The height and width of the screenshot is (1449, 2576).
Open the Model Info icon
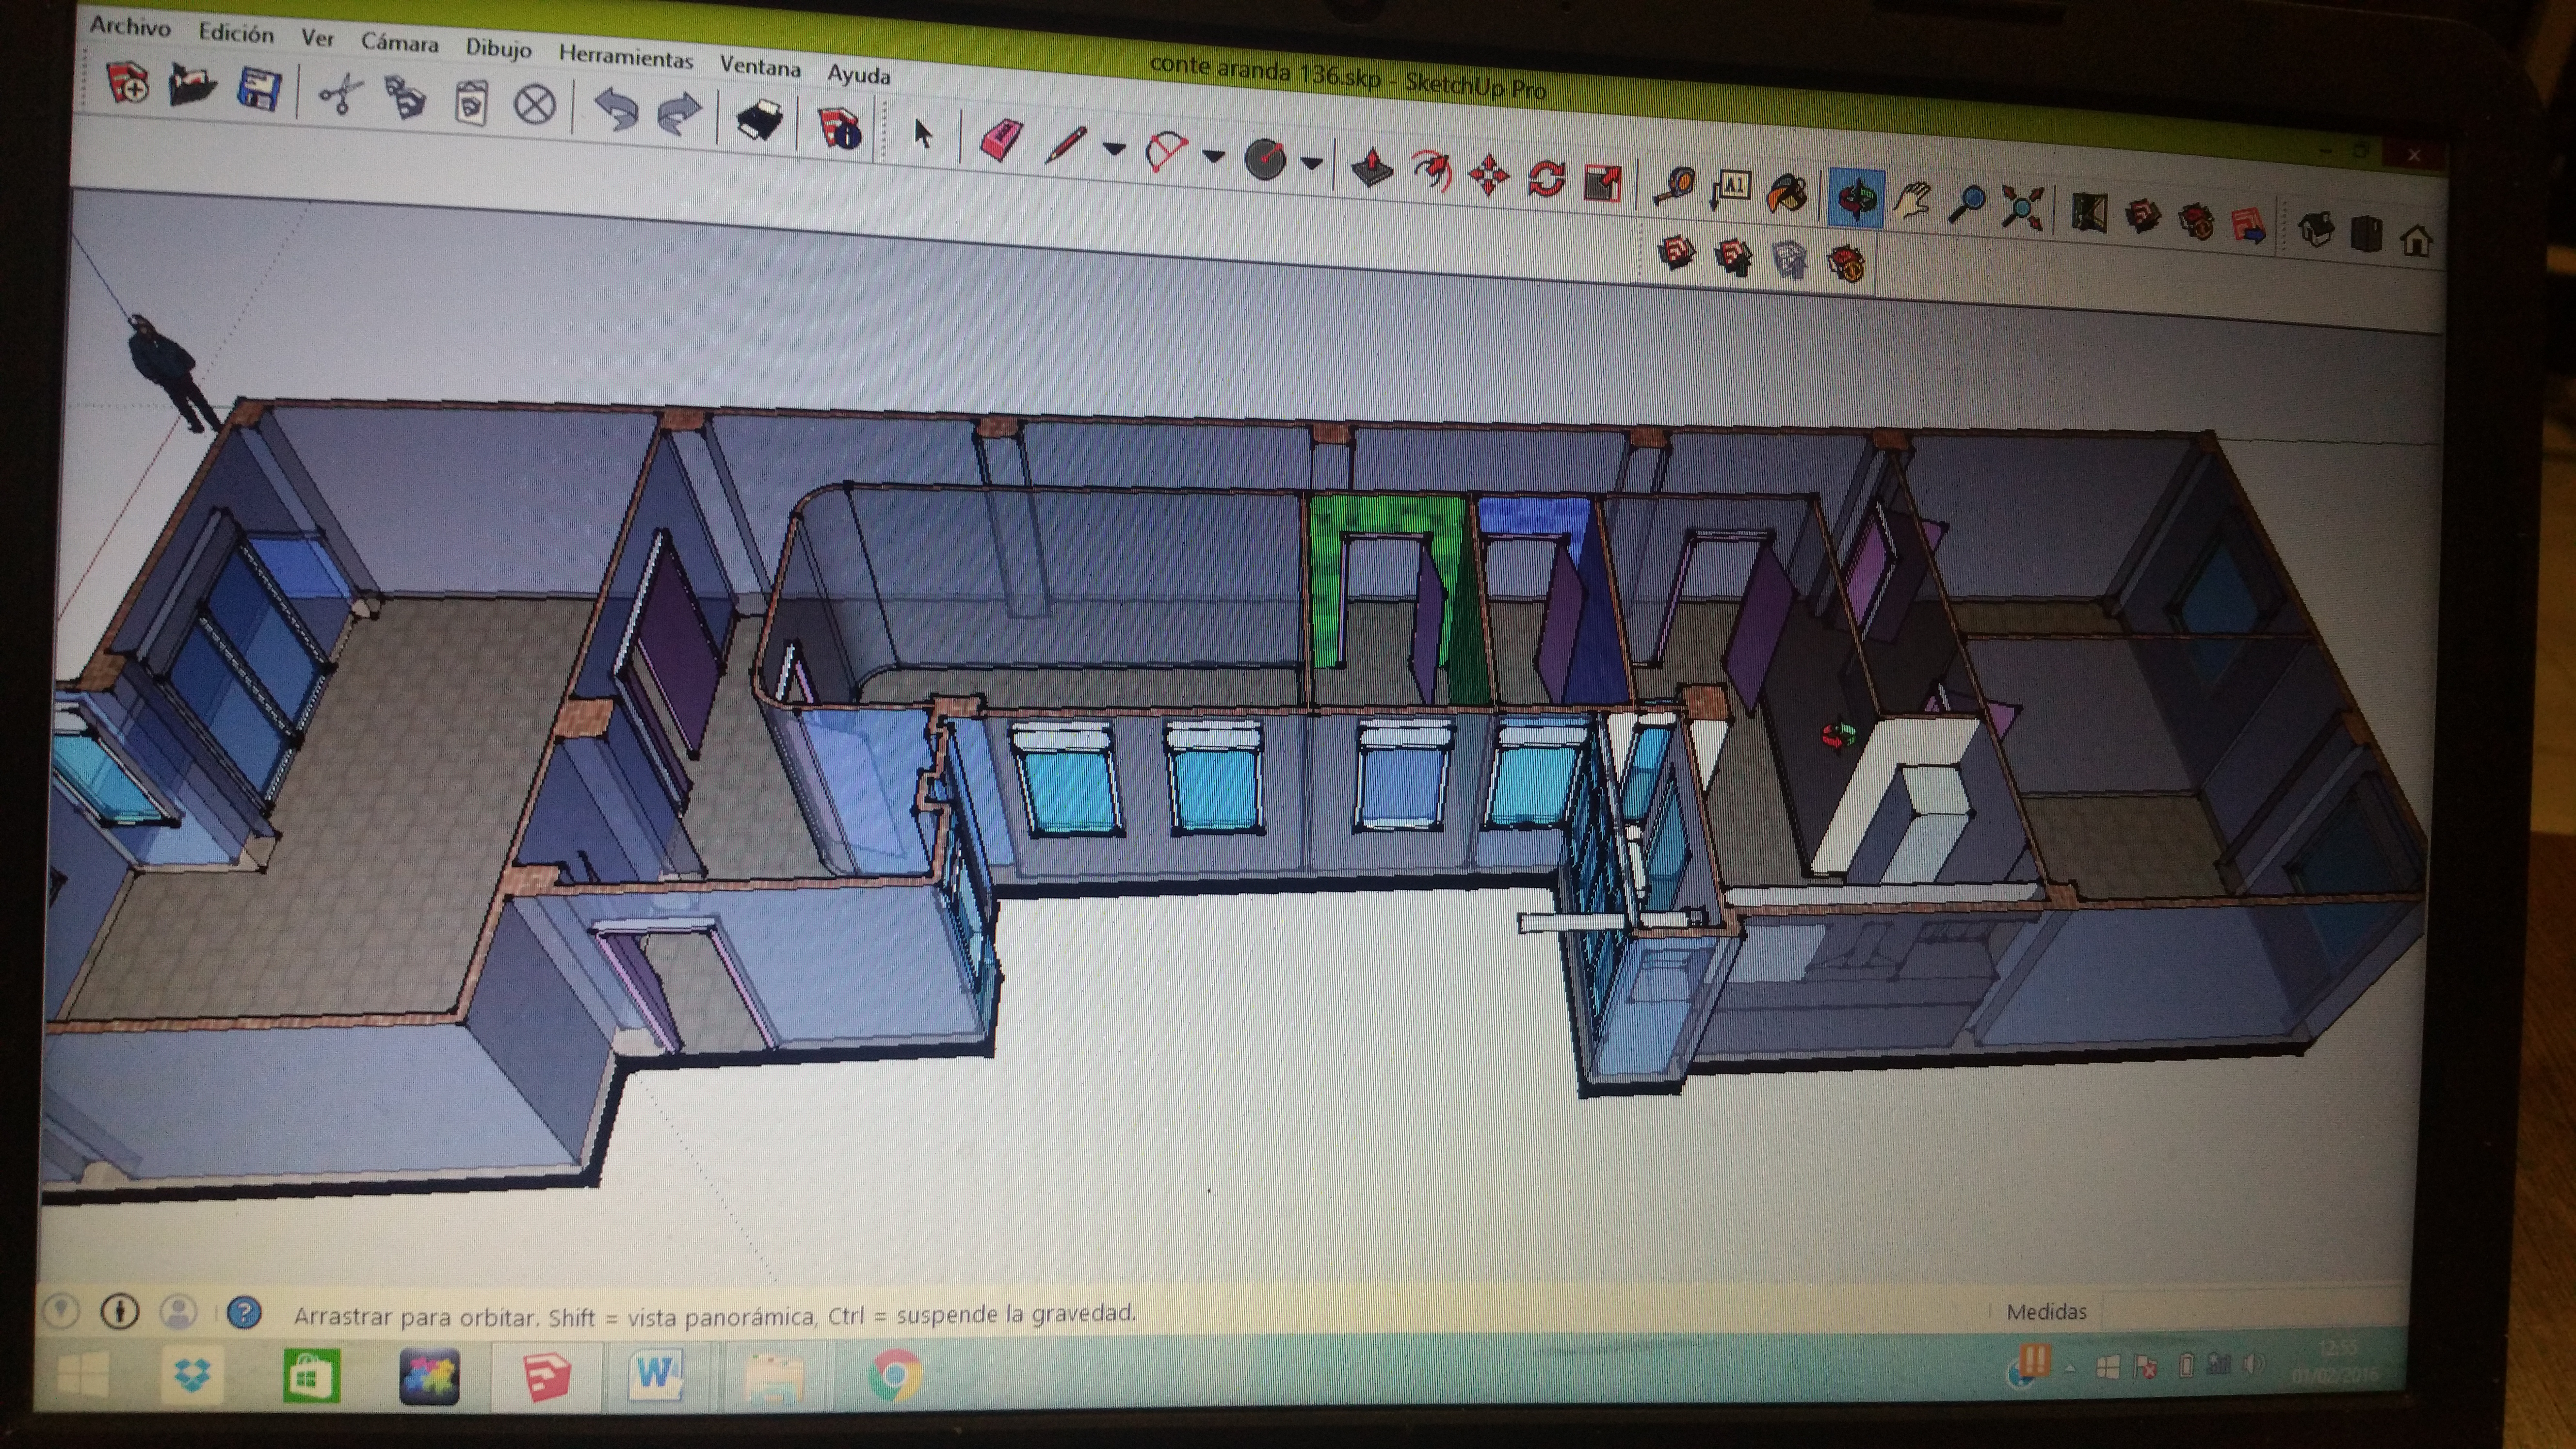coord(839,129)
